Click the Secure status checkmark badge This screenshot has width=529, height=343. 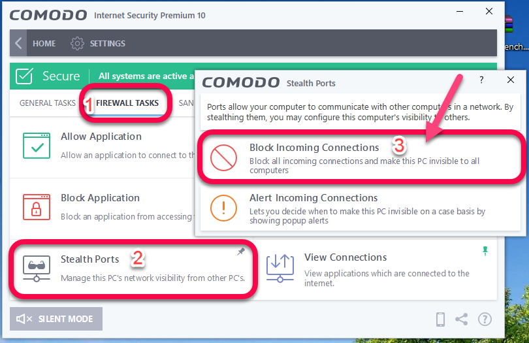coord(24,76)
